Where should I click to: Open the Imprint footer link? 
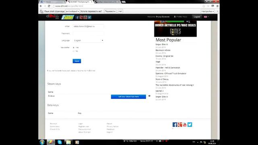click(110, 132)
